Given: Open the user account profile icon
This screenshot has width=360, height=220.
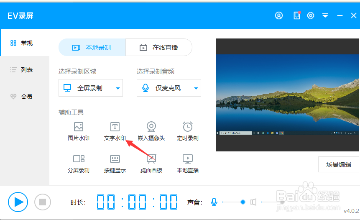Looking at the screenshot, I should 279,15.
